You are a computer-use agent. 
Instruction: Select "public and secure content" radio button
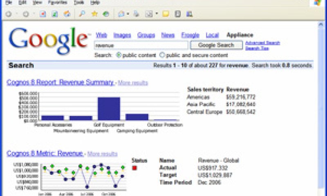162,55
